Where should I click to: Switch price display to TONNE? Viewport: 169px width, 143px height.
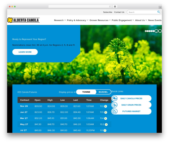coord(86,92)
